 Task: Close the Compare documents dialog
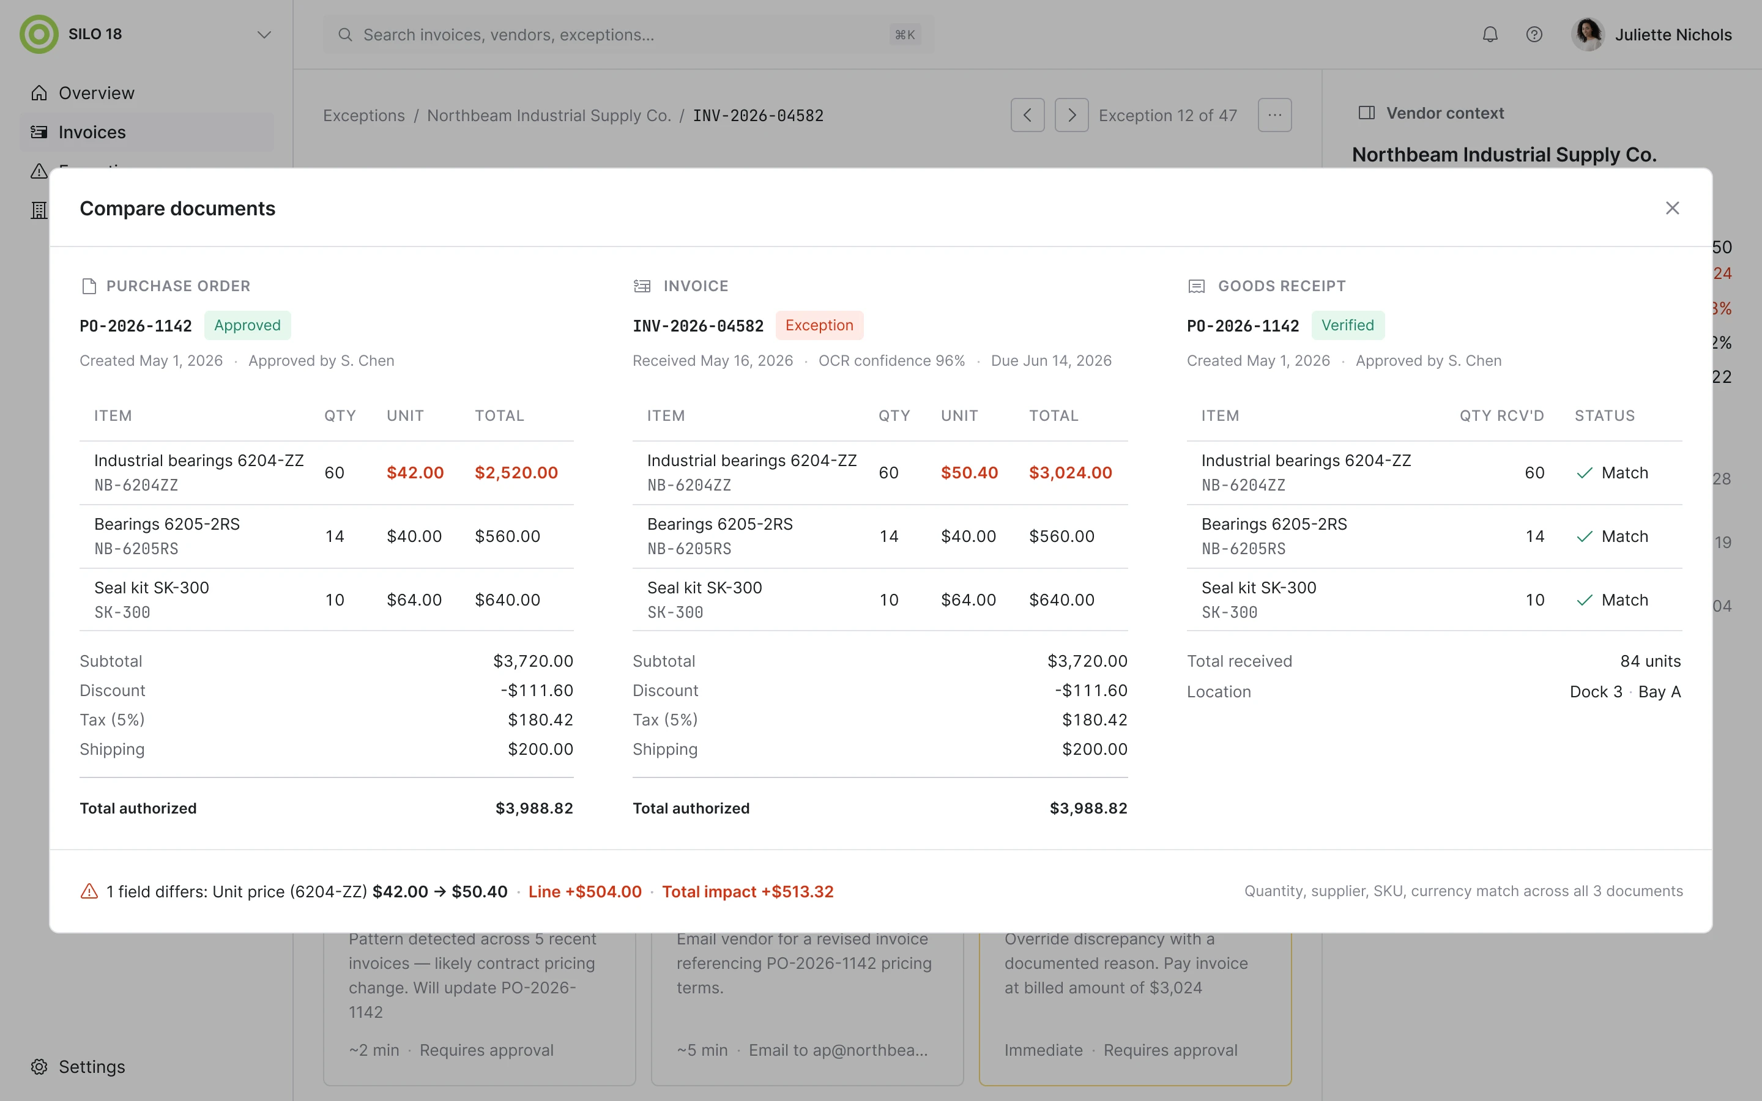click(1671, 208)
